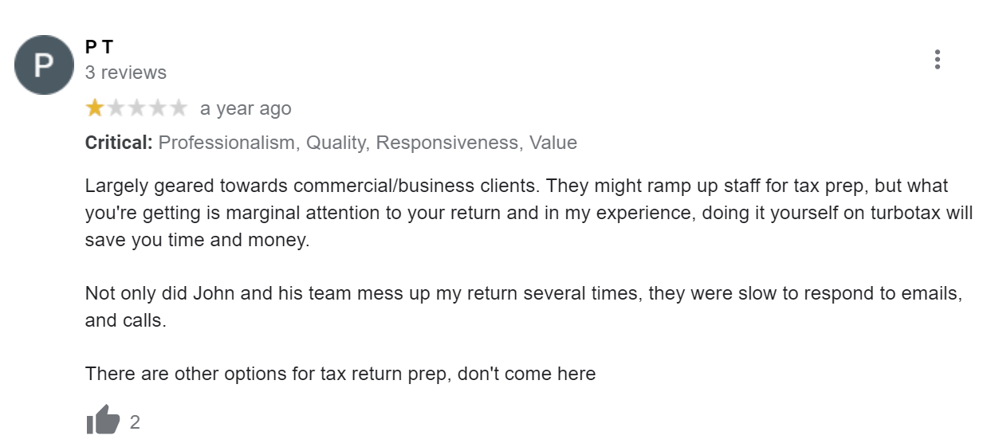Click the "a year ago" timestamp
The width and height of the screenshot is (995, 447).
tap(246, 108)
